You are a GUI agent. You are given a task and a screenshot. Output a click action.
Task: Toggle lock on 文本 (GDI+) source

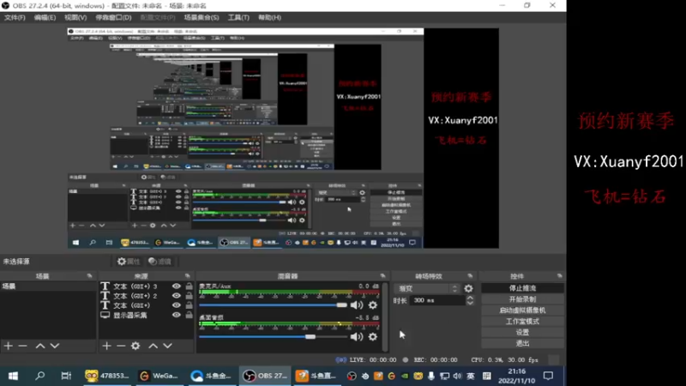point(189,305)
